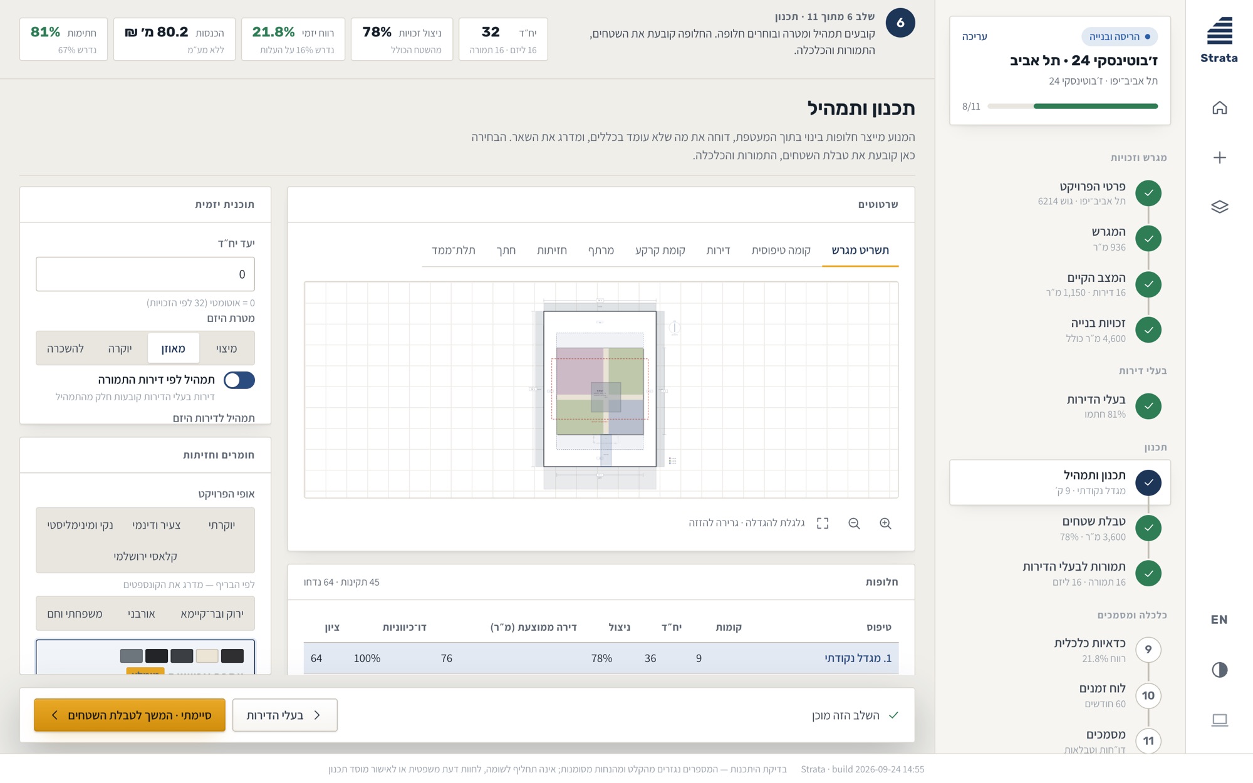
Task: Click the checkmark for טבלת שטחים step
Action: coord(1148,528)
